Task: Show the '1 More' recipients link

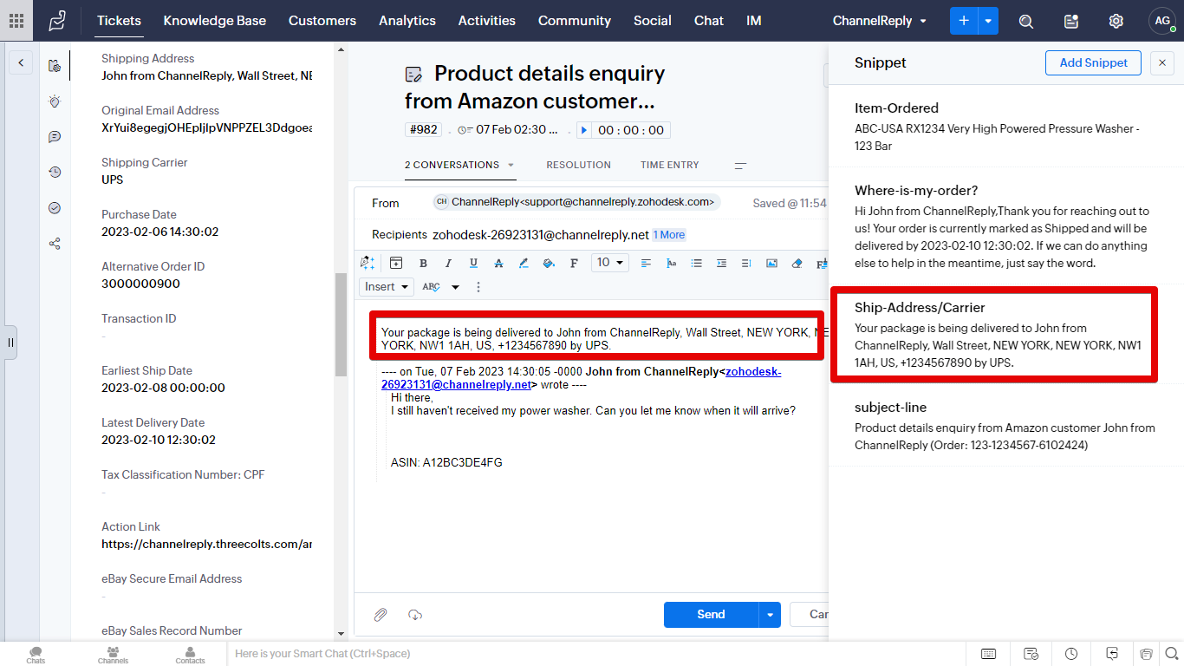Action: (x=669, y=235)
